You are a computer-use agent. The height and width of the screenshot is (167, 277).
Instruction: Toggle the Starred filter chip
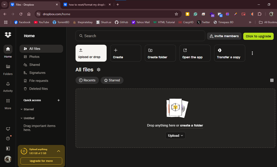point(112,80)
